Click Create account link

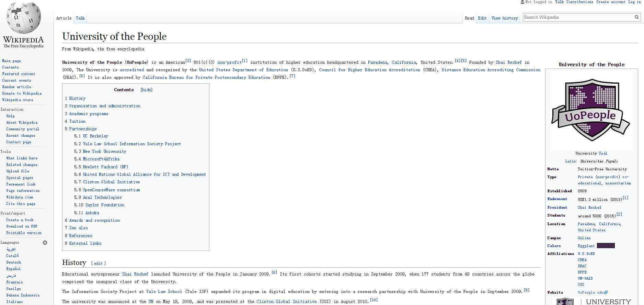(x=611, y=2)
